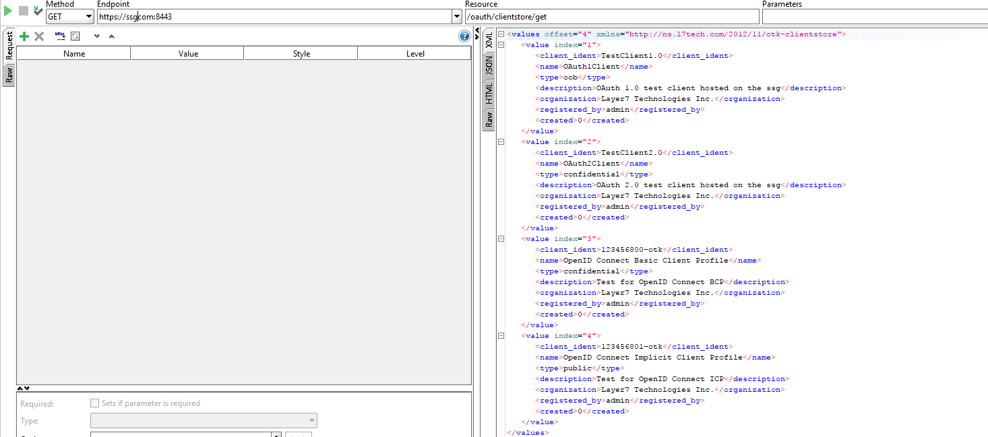Move parameter up with the up-arrow icon

pos(111,36)
